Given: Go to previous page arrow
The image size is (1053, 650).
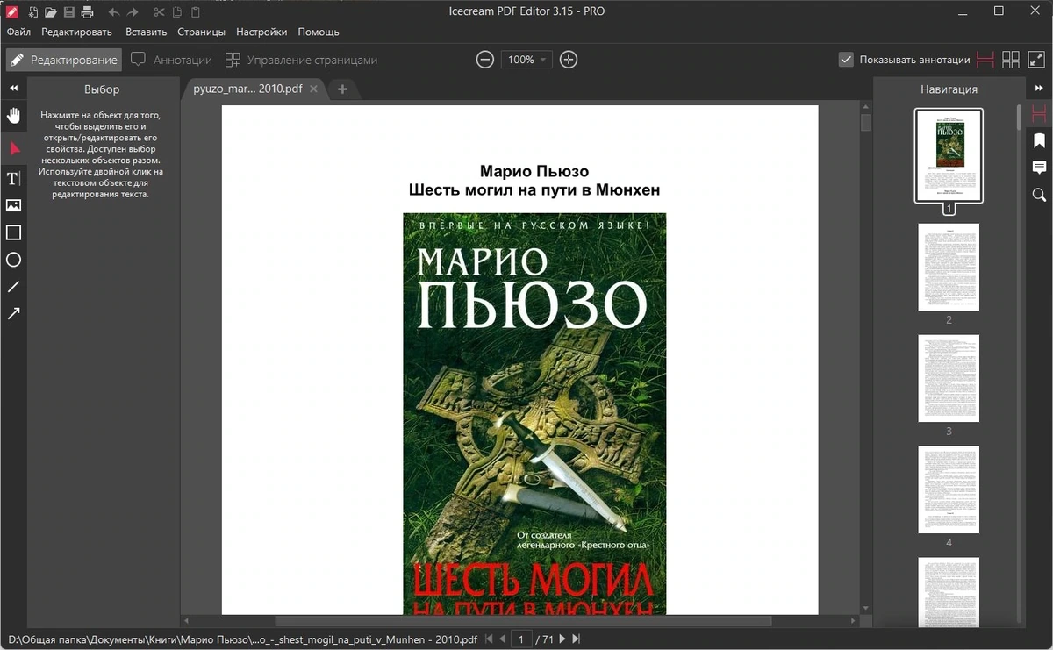Looking at the screenshot, I should click(x=501, y=639).
